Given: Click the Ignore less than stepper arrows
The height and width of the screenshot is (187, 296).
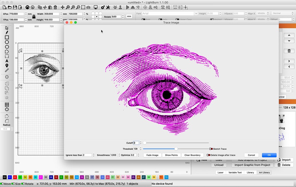Looking at the screenshot, I should pos(94,155).
